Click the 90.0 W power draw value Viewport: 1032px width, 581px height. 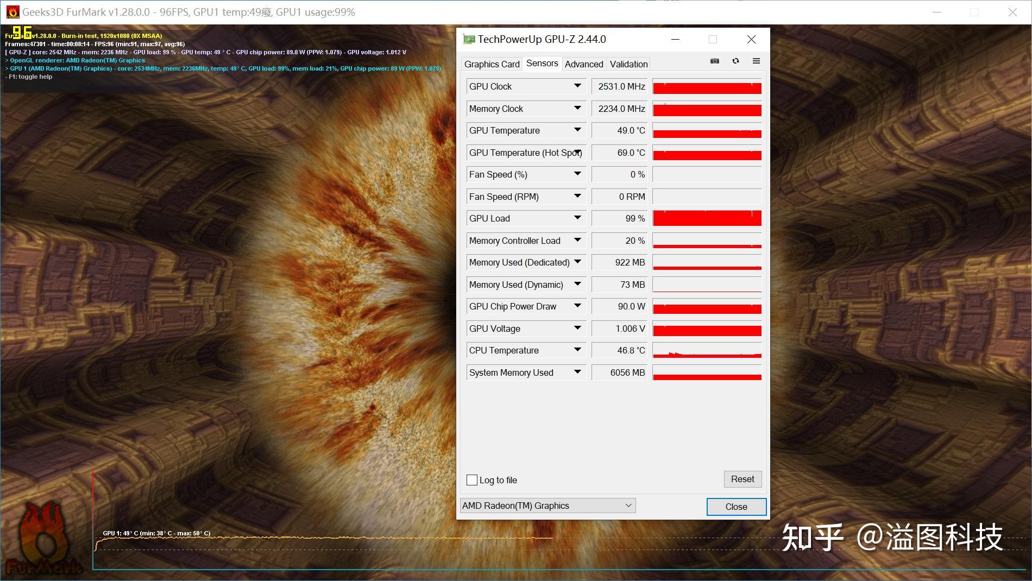620,306
